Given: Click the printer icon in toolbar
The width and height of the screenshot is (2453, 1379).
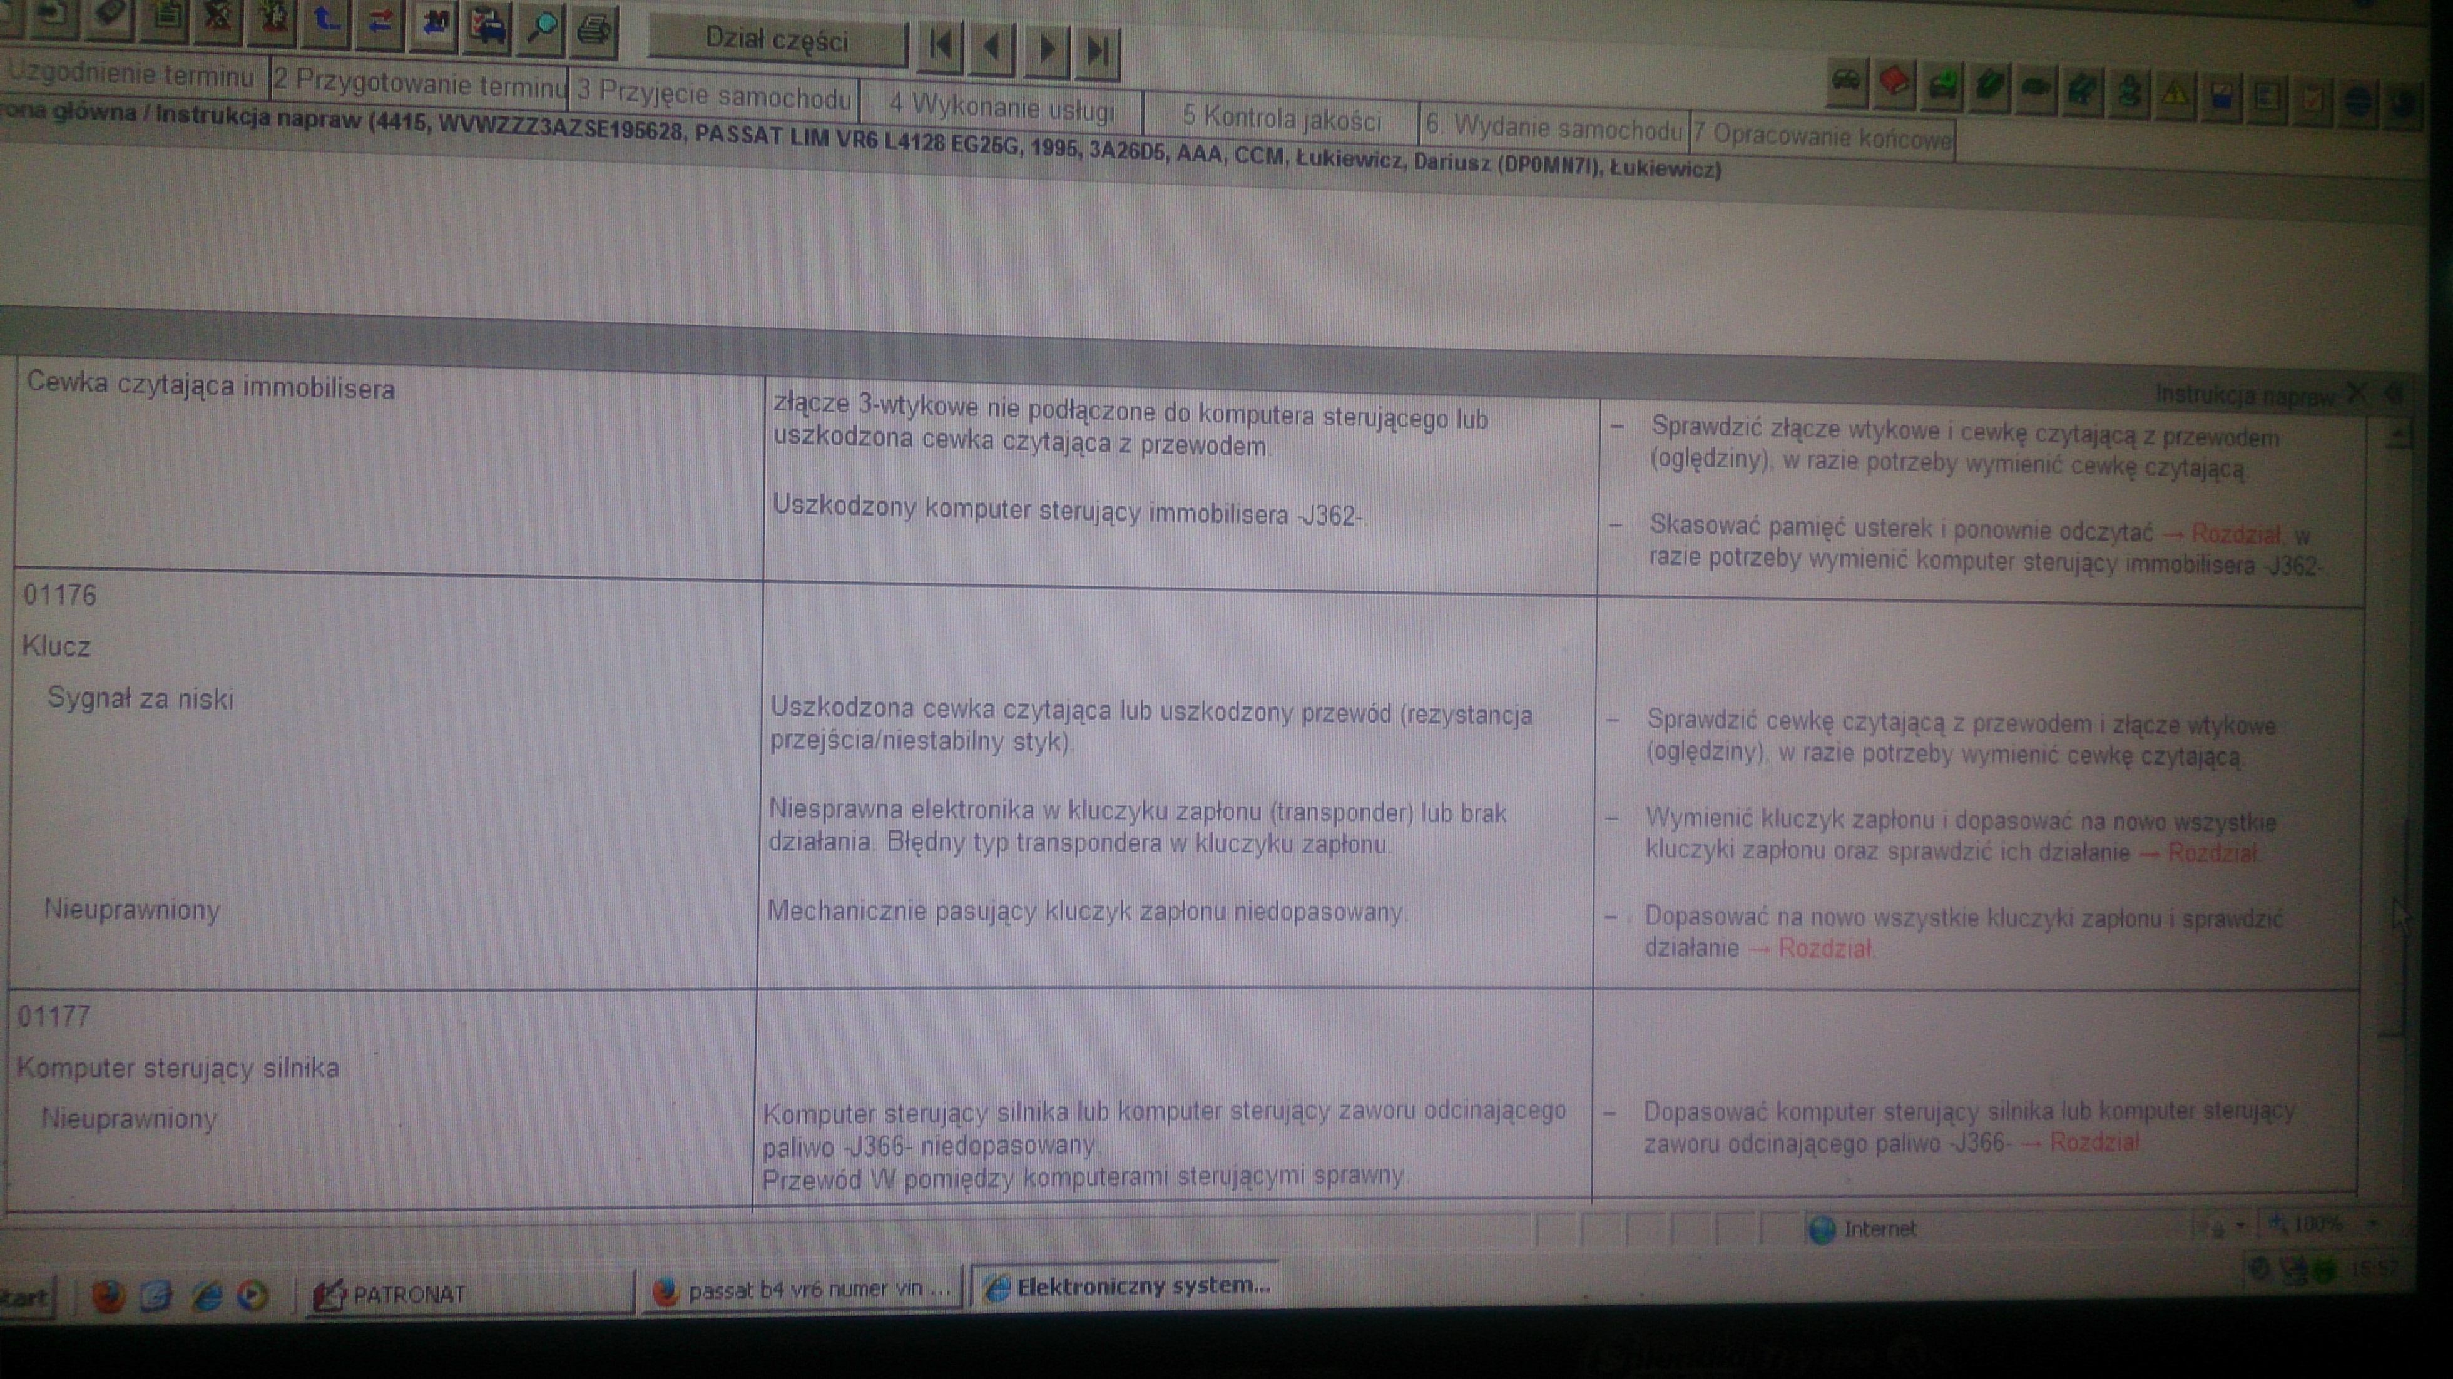Looking at the screenshot, I should [594, 29].
